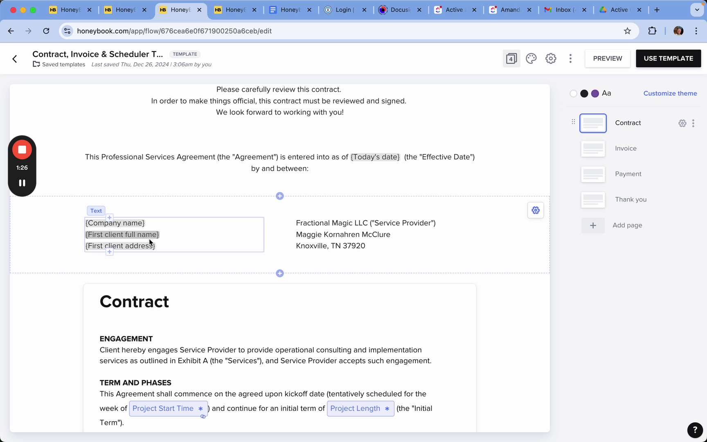Select the black theme color swatch
Image resolution: width=707 pixels, height=442 pixels.
point(584,94)
